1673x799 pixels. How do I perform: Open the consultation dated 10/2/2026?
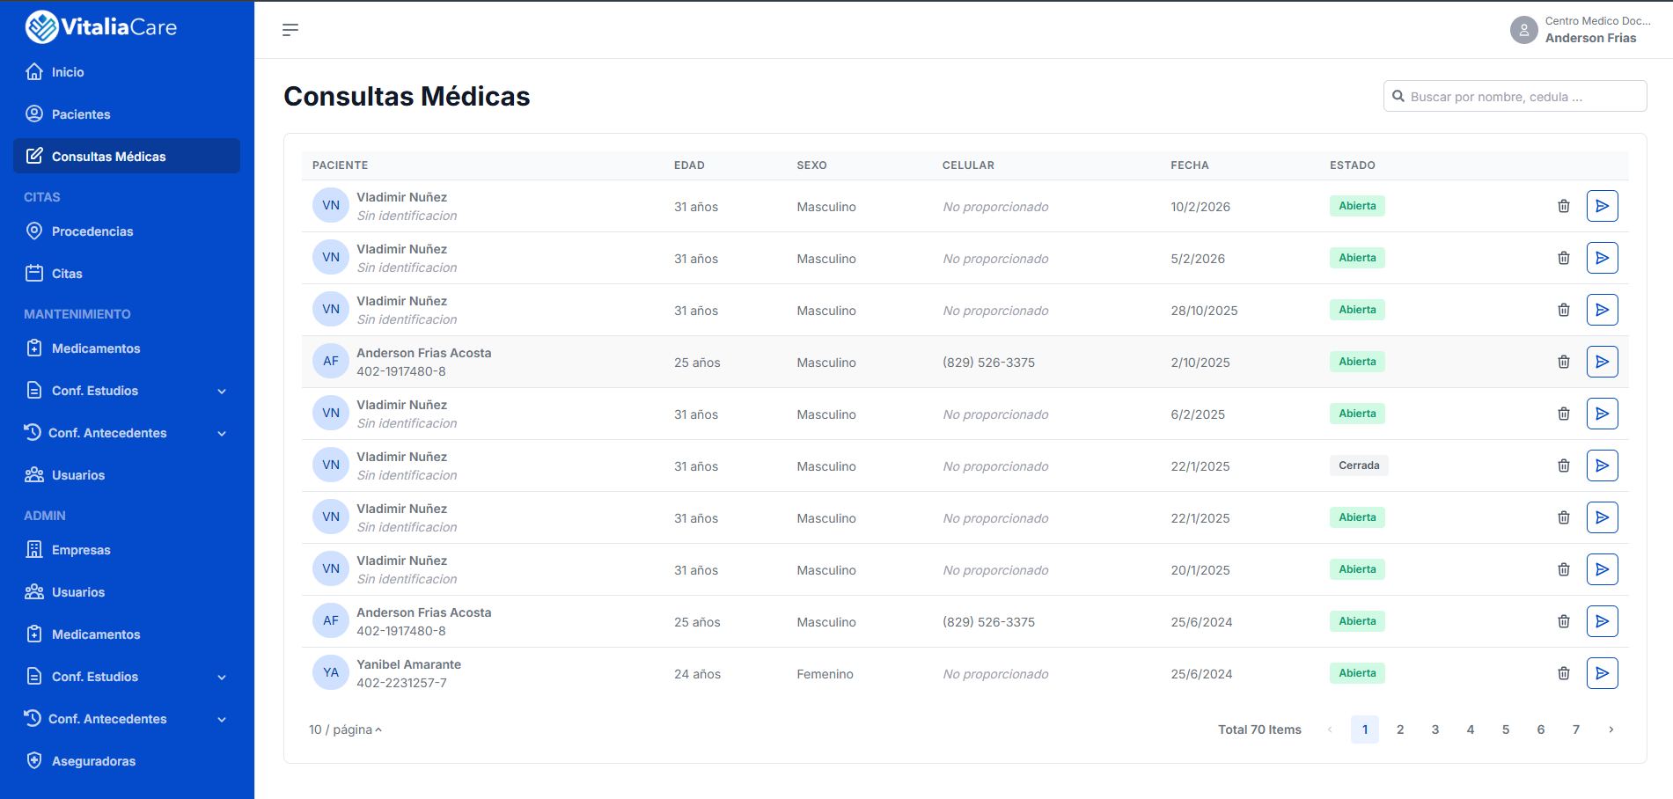[x=1603, y=206]
